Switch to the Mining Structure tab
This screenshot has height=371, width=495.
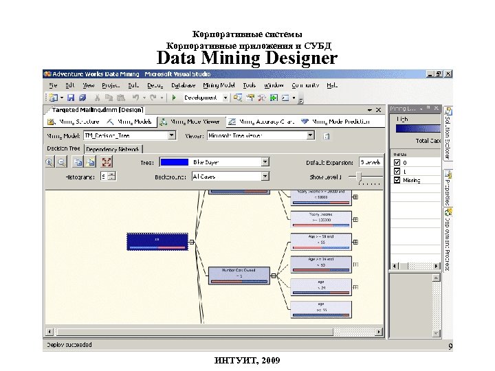[74, 122]
